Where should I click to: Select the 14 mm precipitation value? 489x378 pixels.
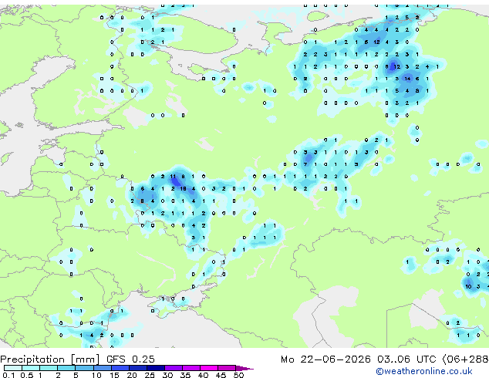click(407, 79)
